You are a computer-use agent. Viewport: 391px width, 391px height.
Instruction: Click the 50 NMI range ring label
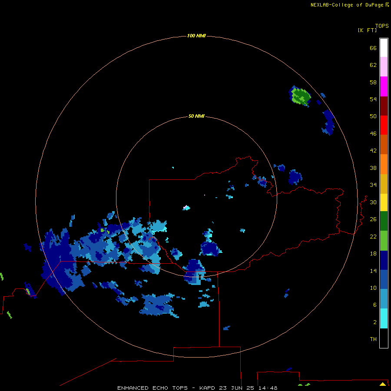(x=196, y=116)
